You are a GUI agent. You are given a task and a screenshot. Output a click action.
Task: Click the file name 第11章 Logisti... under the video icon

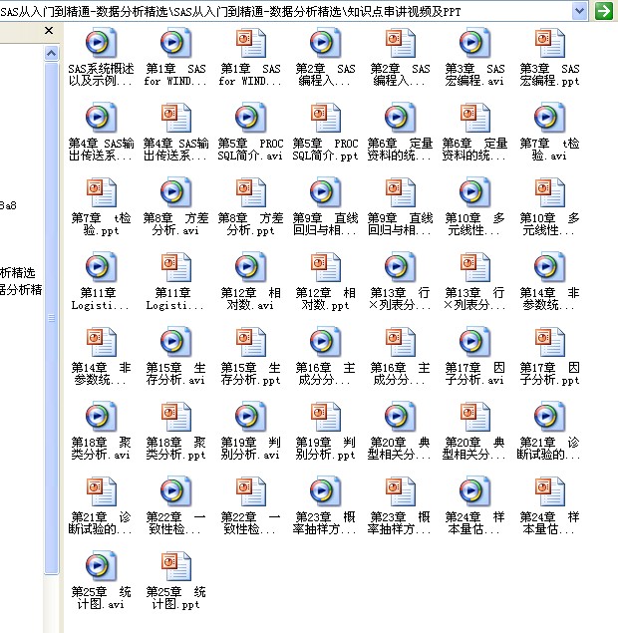pos(101,299)
